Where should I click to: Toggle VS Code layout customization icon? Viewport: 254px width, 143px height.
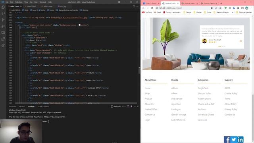coord(119,2)
